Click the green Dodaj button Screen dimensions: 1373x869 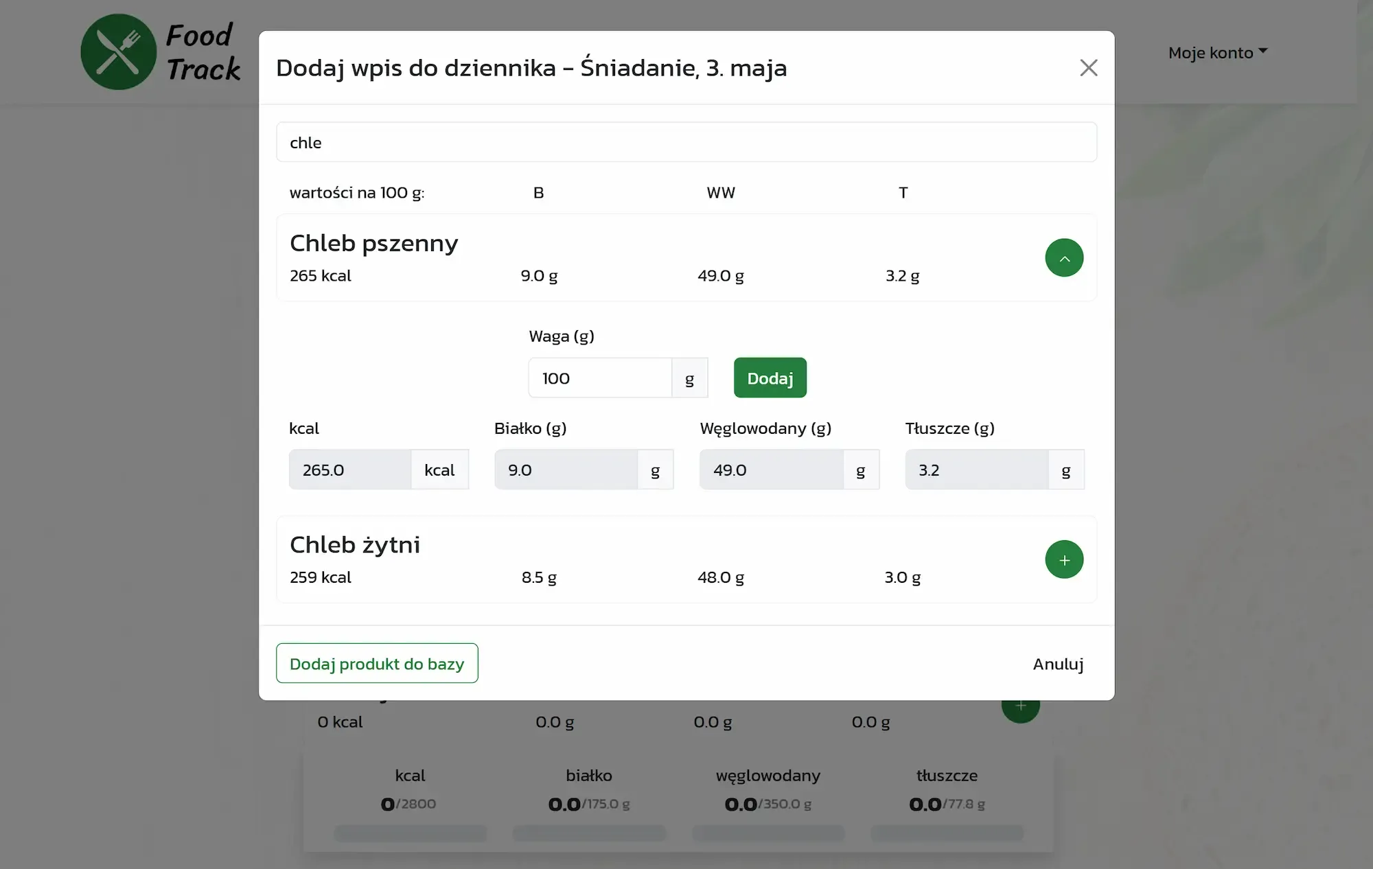click(770, 378)
